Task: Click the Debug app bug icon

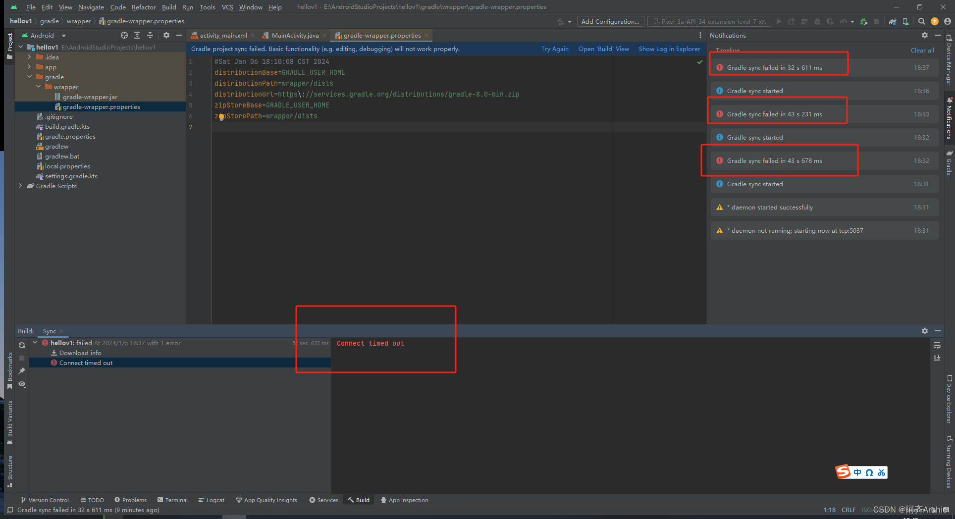Action: [x=817, y=21]
